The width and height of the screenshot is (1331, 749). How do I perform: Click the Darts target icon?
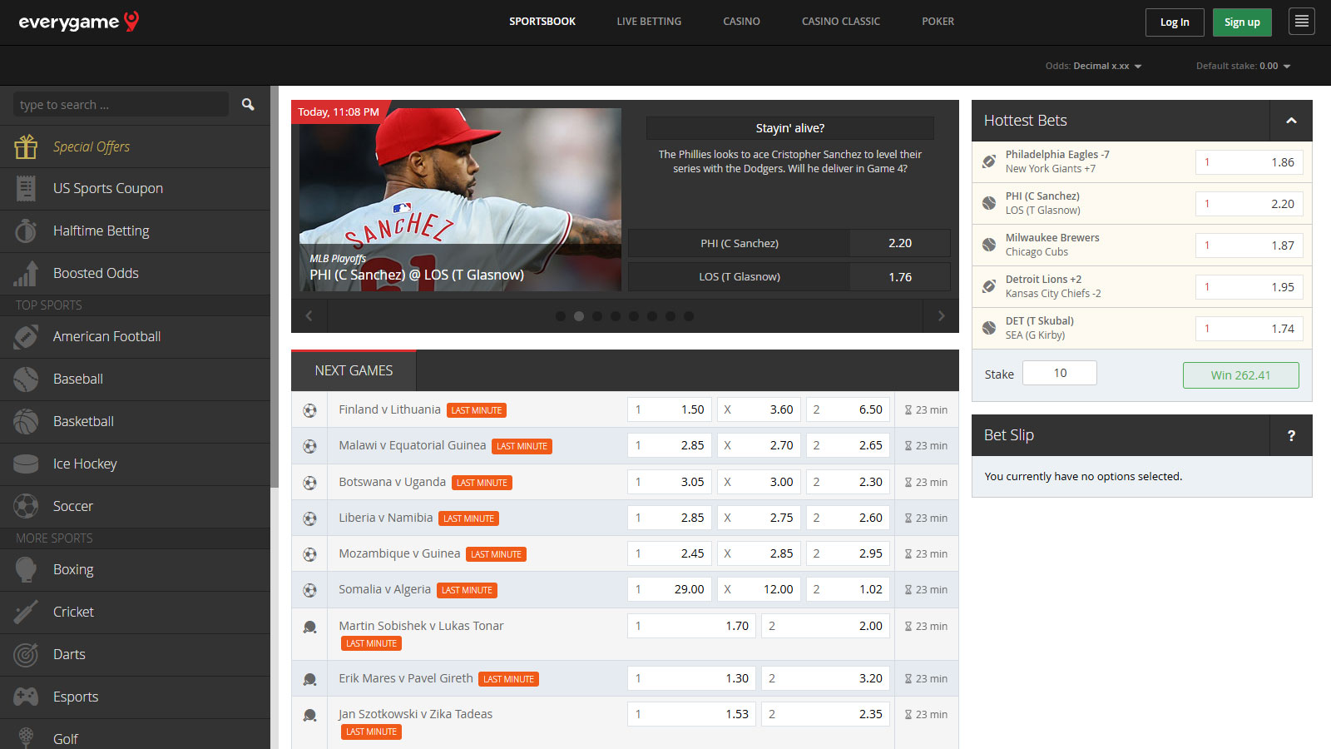pyautogui.click(x=26, y=655)
